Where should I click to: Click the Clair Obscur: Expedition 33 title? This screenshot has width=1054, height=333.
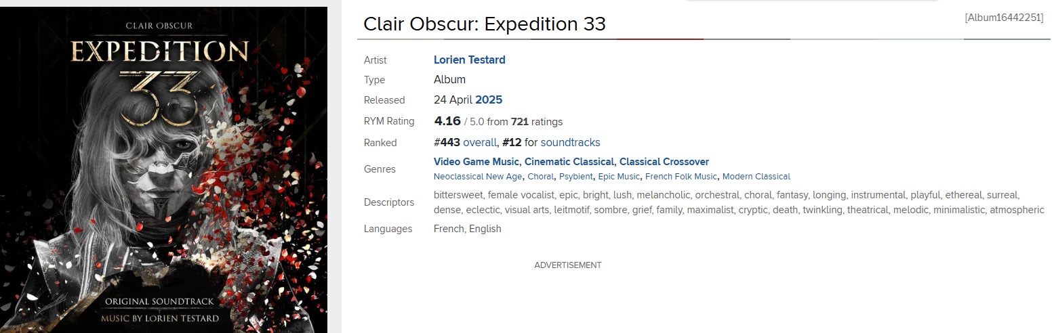tap(484, 24)
